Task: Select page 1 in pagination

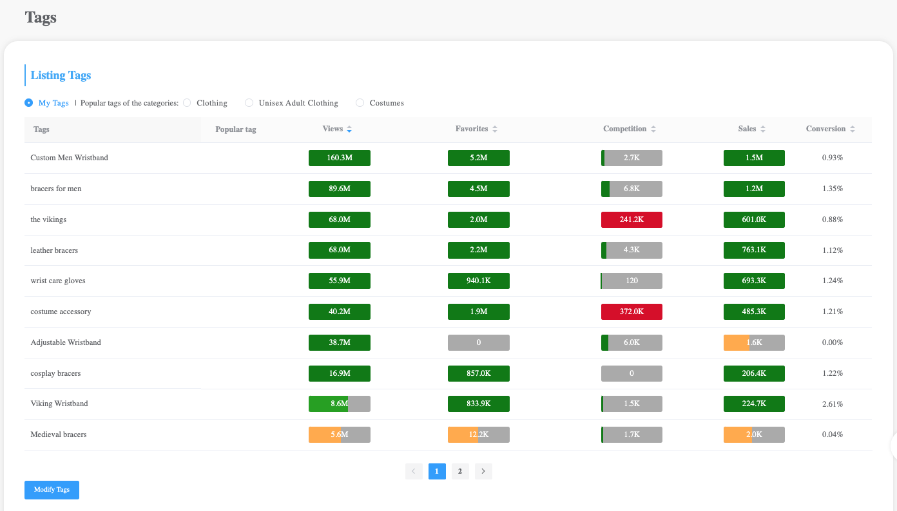Action: tap(437, 471)
